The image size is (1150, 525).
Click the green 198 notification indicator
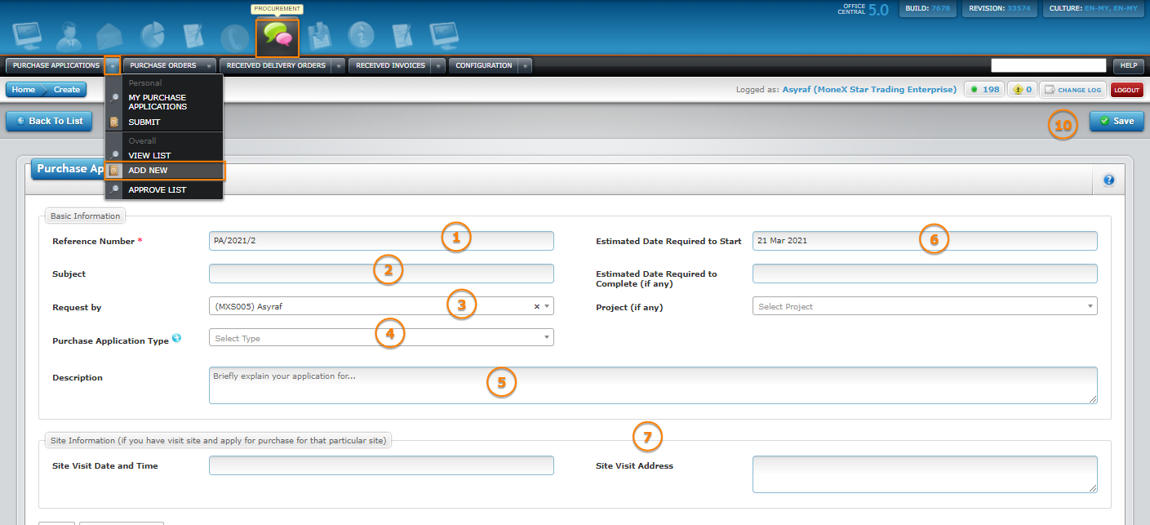984,90
